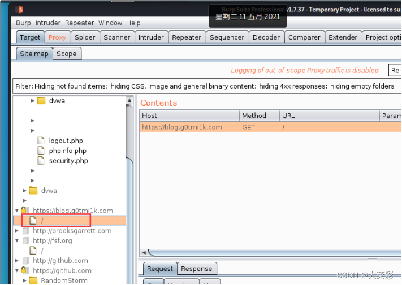Switch to the Target tab

pos(31,37)
